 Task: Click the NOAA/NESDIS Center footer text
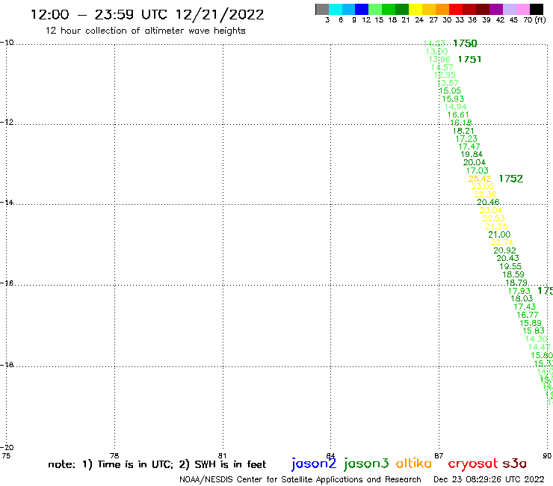(300, 480)
